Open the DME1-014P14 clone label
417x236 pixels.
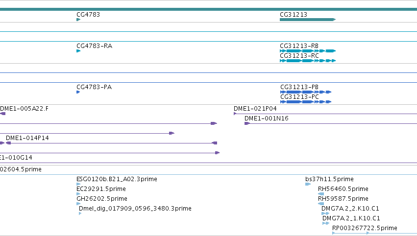[27, 138]
